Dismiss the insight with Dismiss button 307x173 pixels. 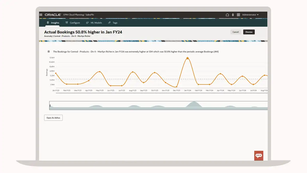249,32
